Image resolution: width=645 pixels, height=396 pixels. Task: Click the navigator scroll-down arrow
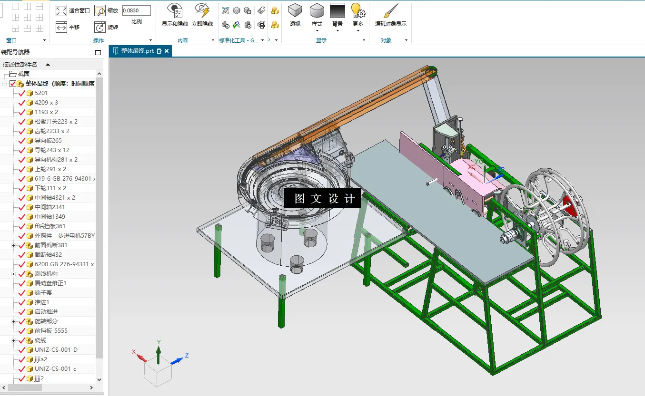[99, 379]
